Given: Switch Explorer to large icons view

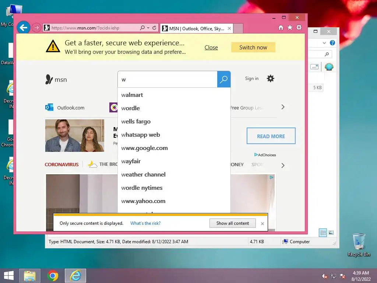Looking at the screenshot, I should (x=331, y=233).
